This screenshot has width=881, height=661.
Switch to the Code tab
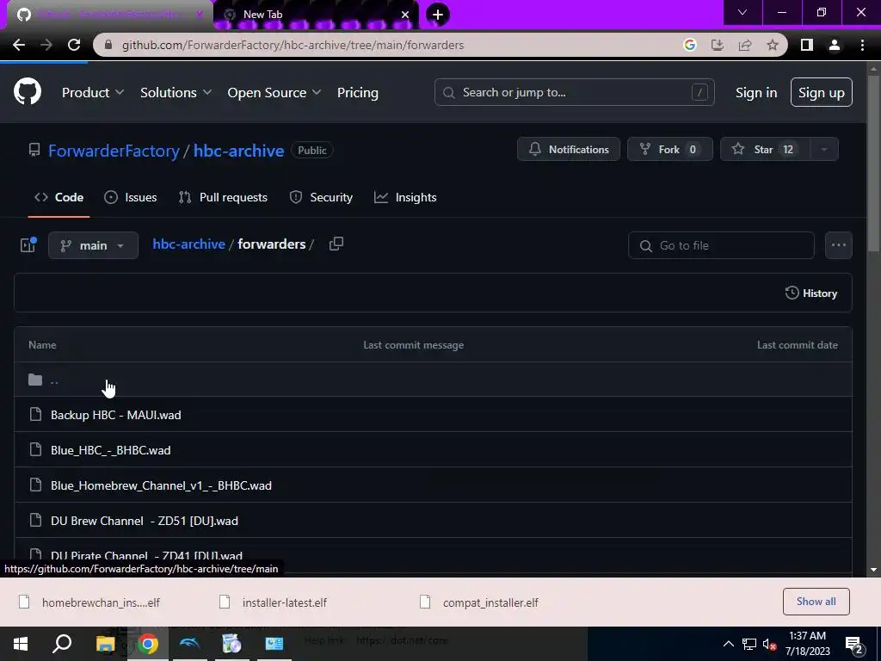[59, 197]
